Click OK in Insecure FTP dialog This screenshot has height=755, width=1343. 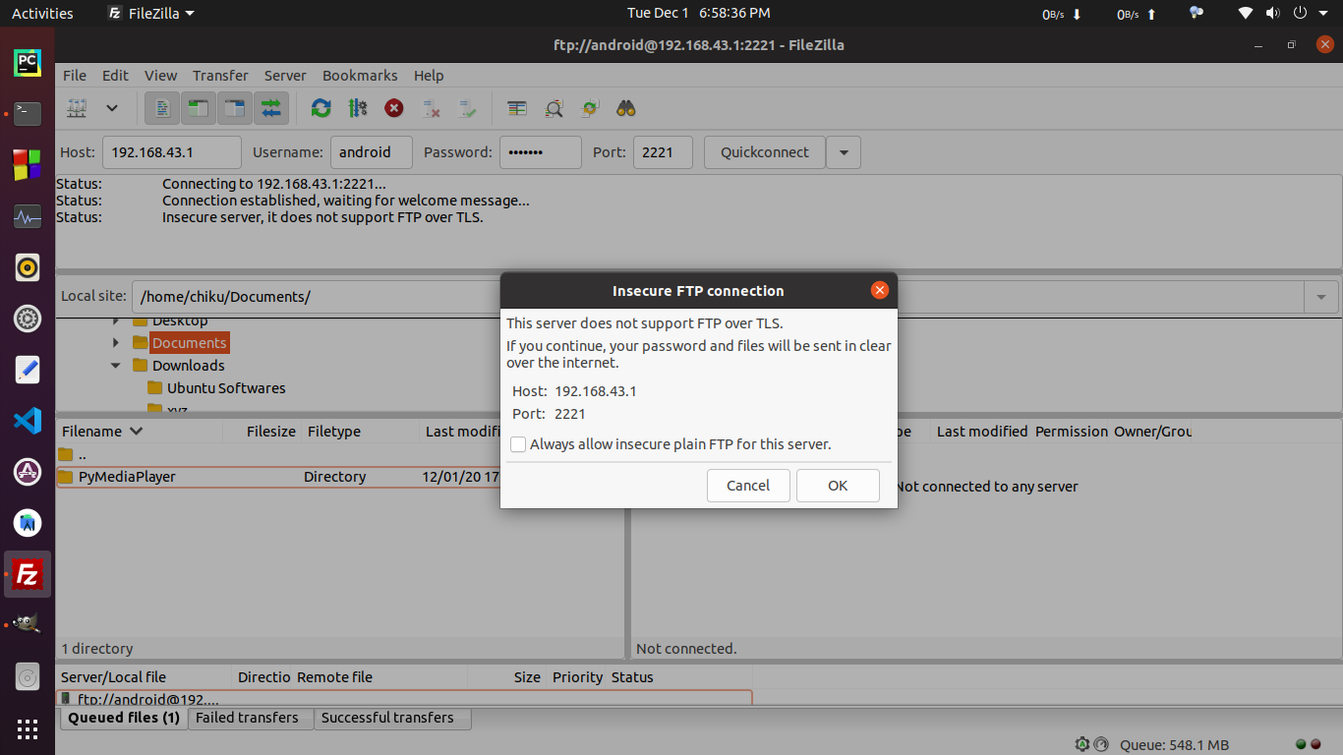tap(838, 486)
